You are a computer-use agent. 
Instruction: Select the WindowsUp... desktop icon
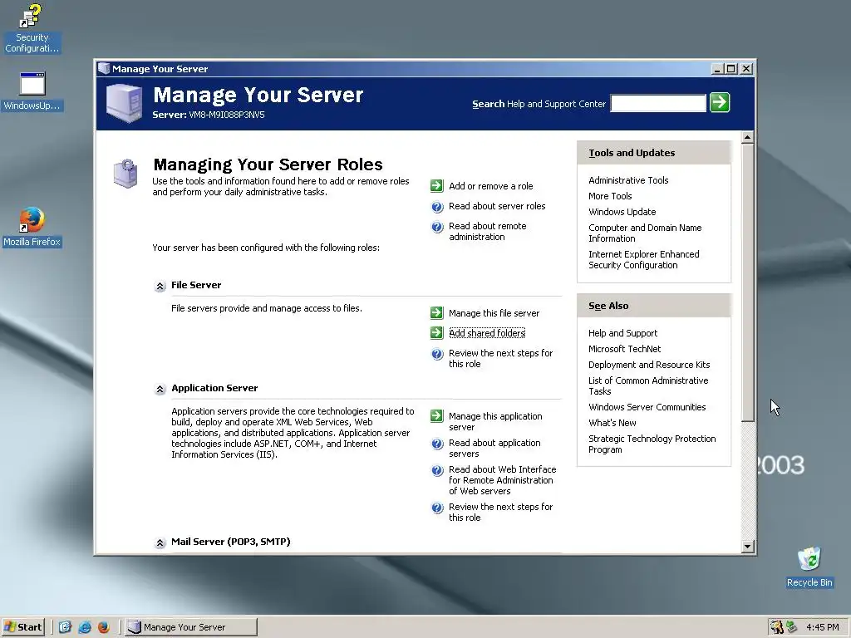tap(32, 91)
